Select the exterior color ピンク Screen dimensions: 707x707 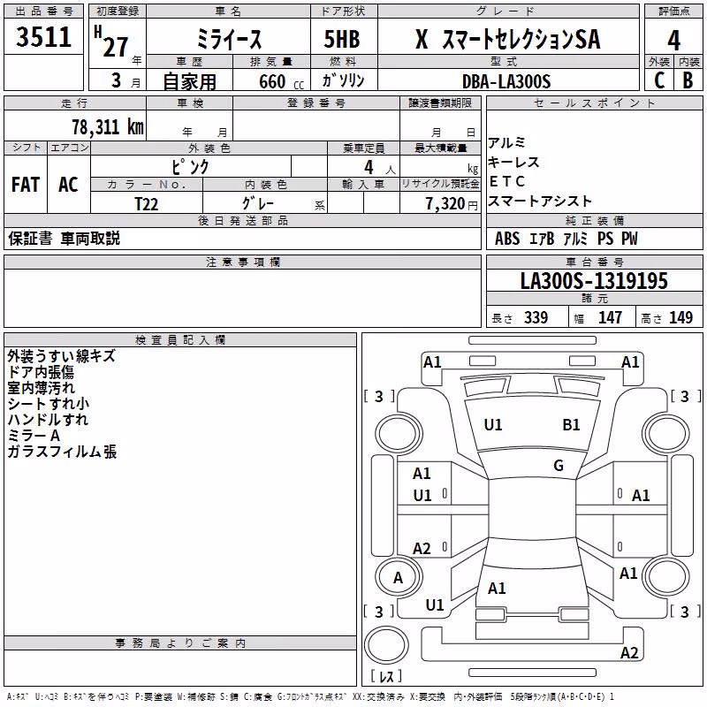(190, 167)
